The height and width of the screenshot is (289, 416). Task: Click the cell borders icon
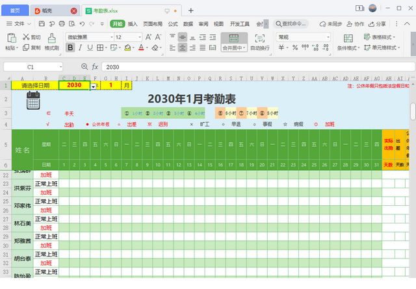pyautogui.click(x=100, y=47)
